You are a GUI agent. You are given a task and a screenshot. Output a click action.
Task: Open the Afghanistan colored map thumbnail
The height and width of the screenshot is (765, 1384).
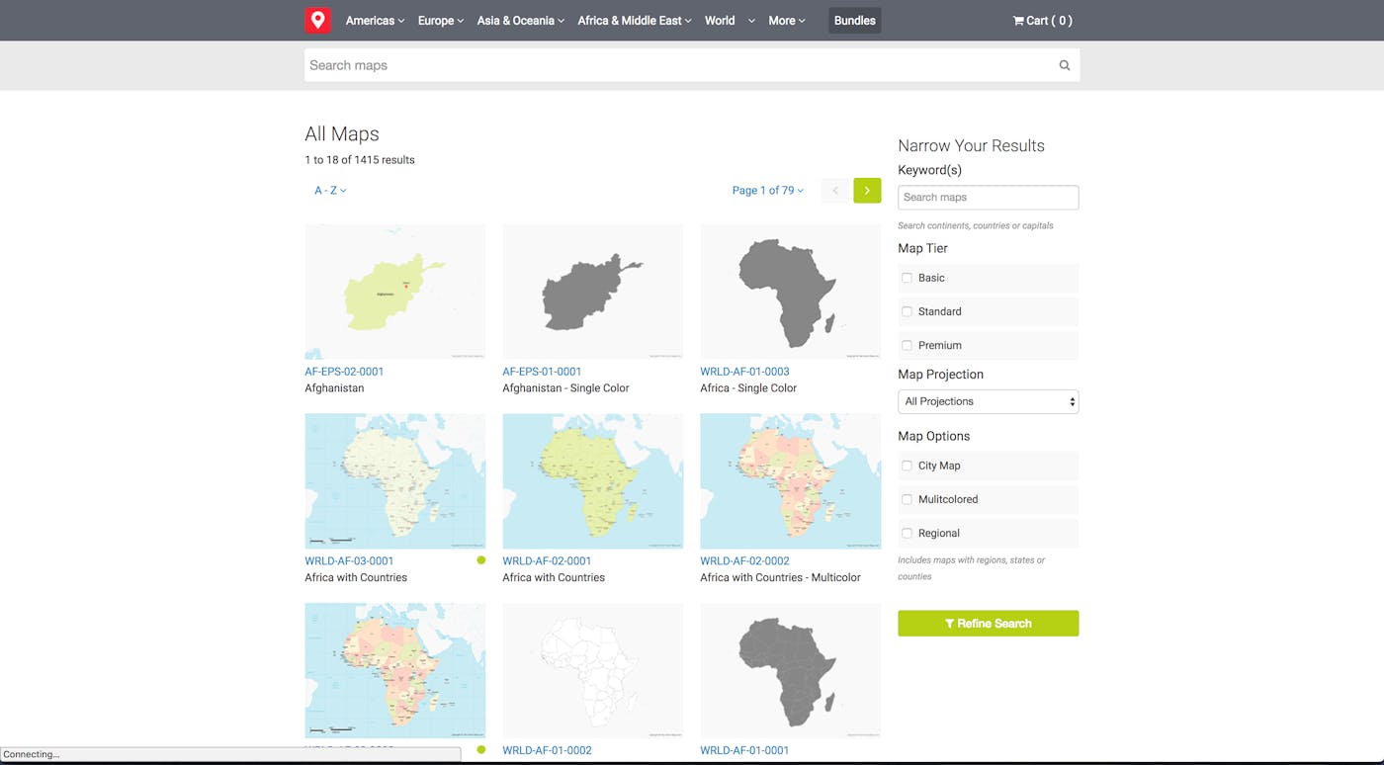click(x=395, y=292)
